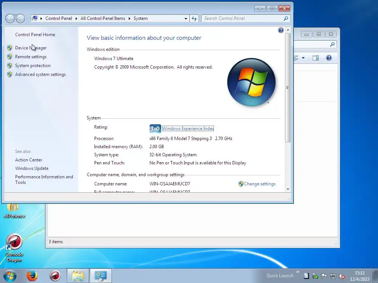Click the Windows 7 Ultimate edition text
Image resolution: width=378 pixels, height=283 pixels.
click(114, 59)
